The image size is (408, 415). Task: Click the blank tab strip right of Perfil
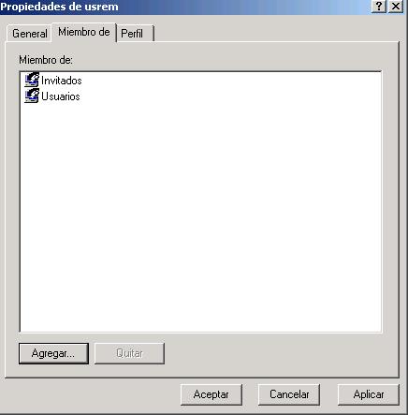coord(276,31)
